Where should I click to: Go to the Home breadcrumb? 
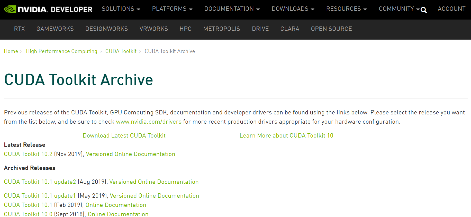click(x=11, y=51)
